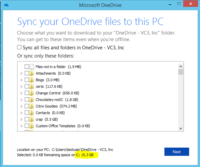The image size is (200, 167).
Task: Select the Change Control (656.0 KB) label
Action: (x=57, y=93)
